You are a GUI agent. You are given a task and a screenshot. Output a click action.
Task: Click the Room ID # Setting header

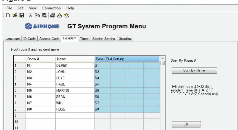click(127, 59)
